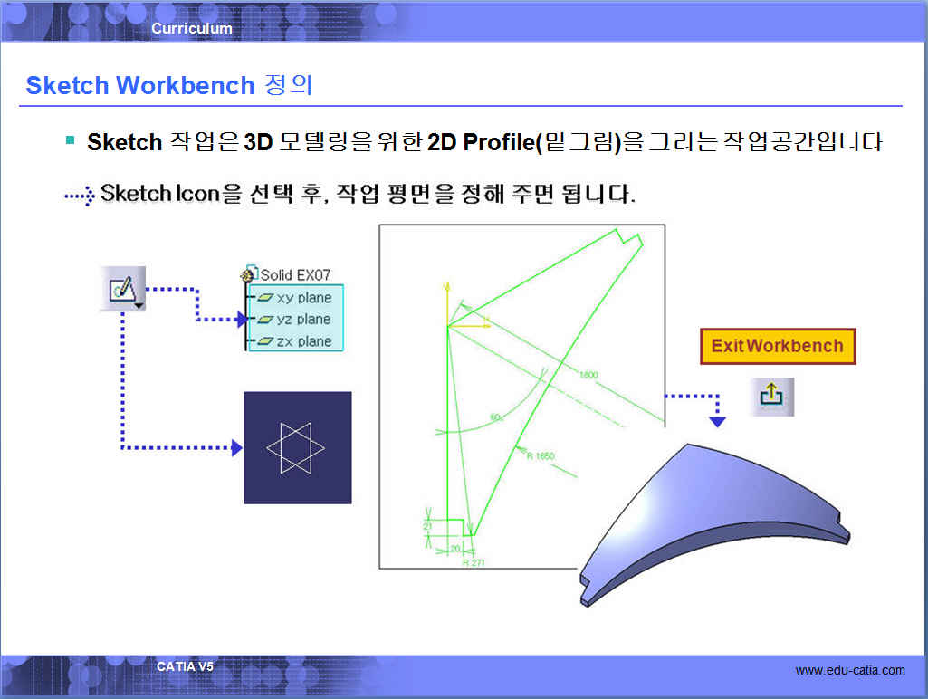Image resolution: width=928 pixels, height=699 pixels.
Task: Click the Sketch tool icon
Action: [x=120, y=289]
